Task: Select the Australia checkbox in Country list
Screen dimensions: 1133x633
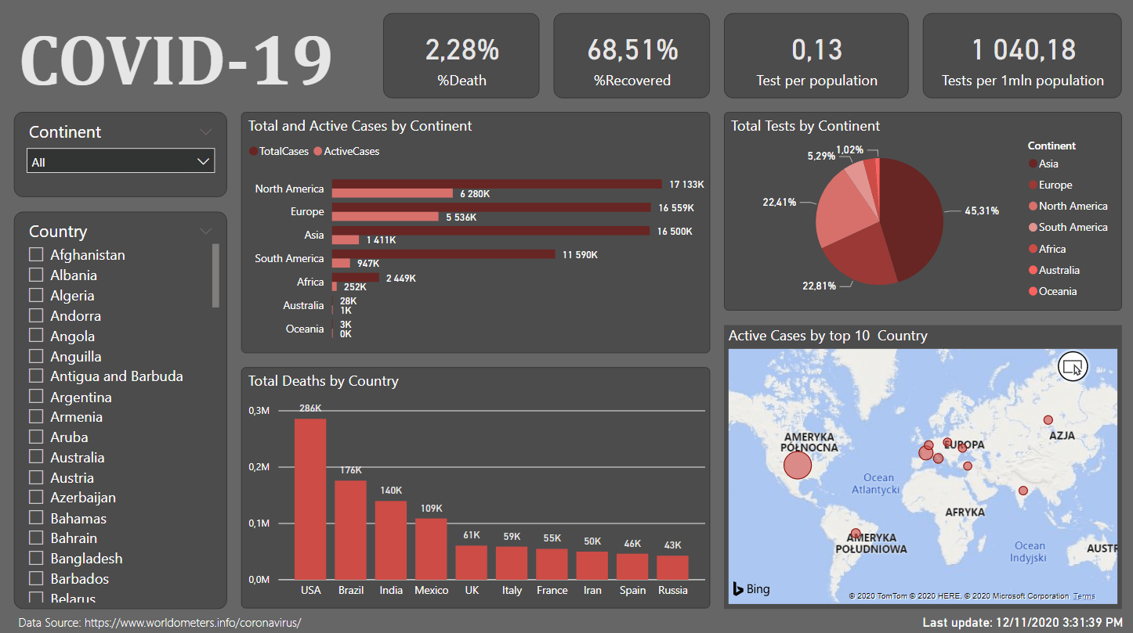Action: tap(36, 457)
